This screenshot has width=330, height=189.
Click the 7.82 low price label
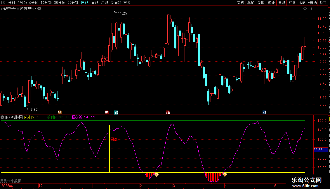34,109
